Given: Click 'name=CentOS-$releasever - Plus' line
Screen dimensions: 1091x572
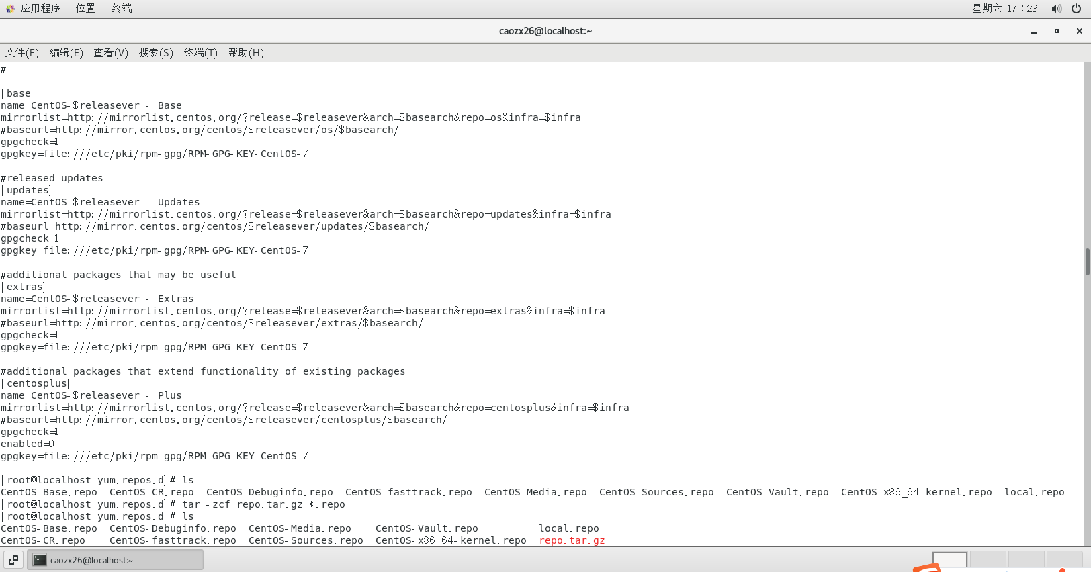Looking at the screenshot, I should coord(91,395).
